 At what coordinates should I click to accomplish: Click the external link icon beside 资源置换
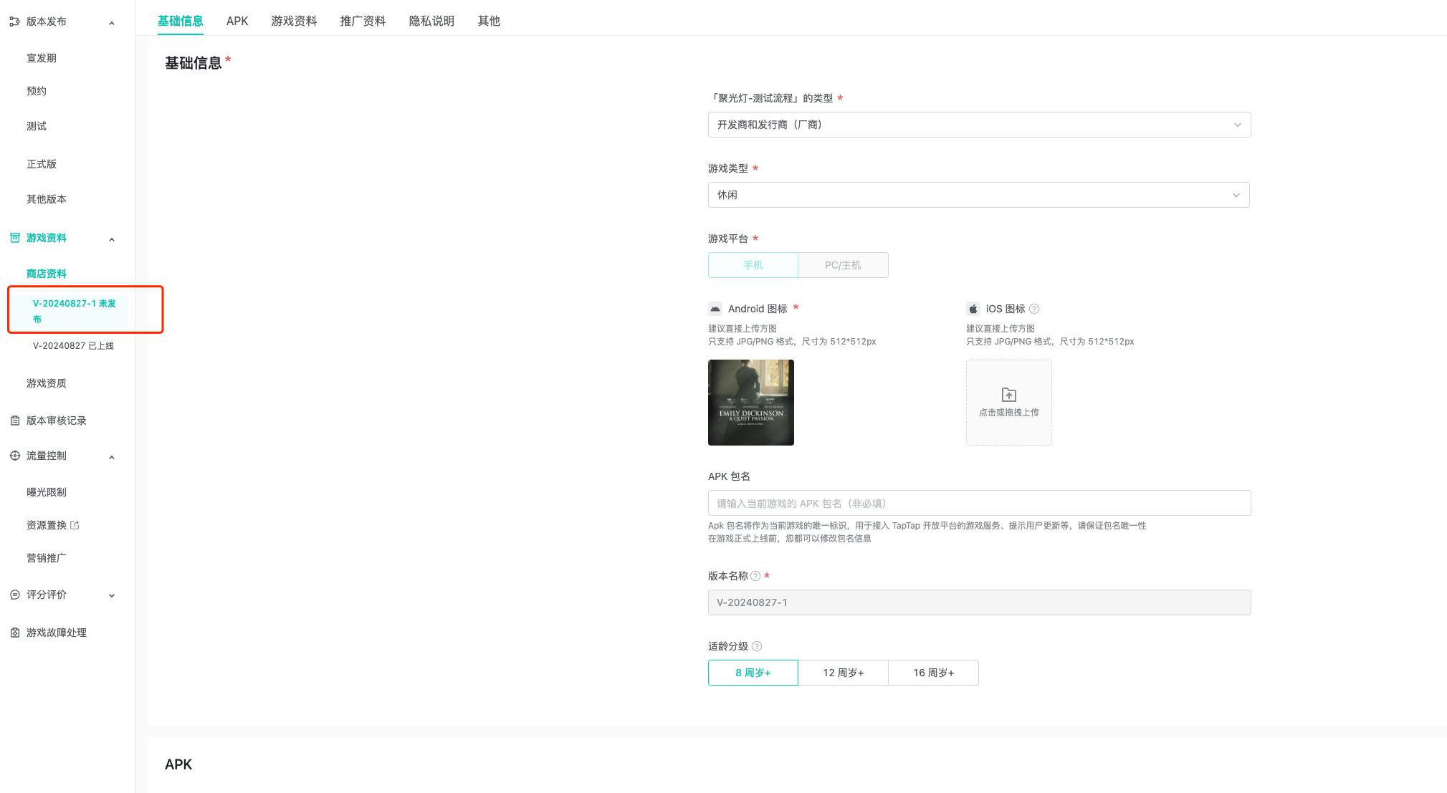pyautogui.click(x=75, y=525)
